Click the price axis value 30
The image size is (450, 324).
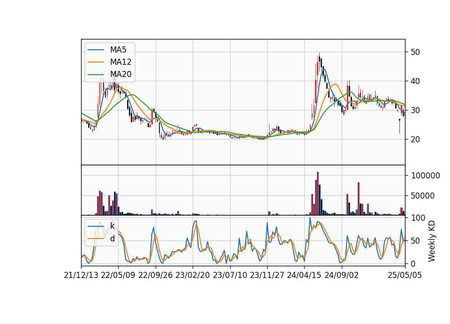pos(415,110)
